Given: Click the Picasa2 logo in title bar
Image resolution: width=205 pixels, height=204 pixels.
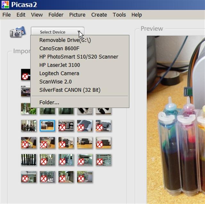Looking at the screenshot, I should tap(5, 4).
